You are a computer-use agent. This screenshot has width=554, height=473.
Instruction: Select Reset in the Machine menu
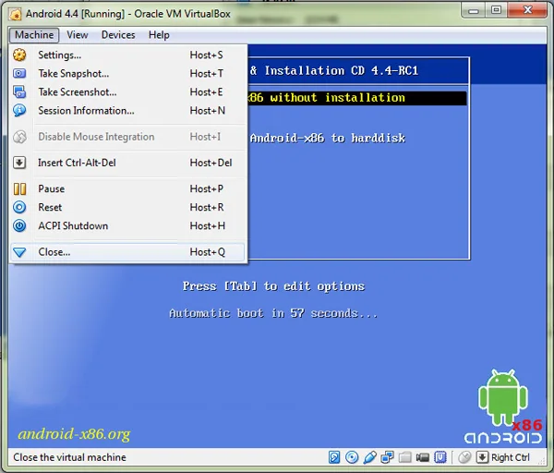click(x=128, y=207)
